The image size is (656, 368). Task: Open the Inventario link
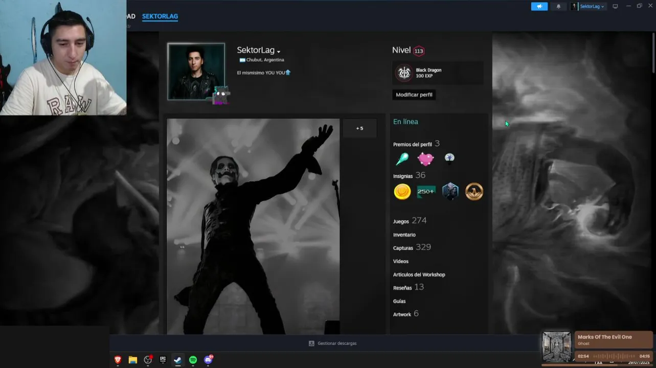pos(404,235)
